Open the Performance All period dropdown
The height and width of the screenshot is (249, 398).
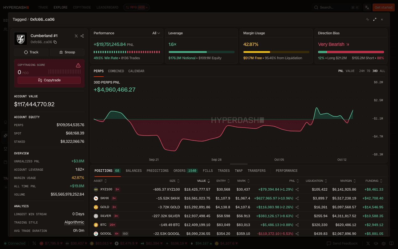tap(156, 33)
